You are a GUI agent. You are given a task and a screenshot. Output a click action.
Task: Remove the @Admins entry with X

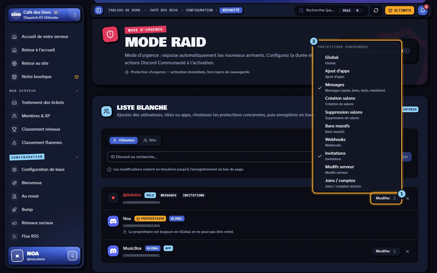408,198
